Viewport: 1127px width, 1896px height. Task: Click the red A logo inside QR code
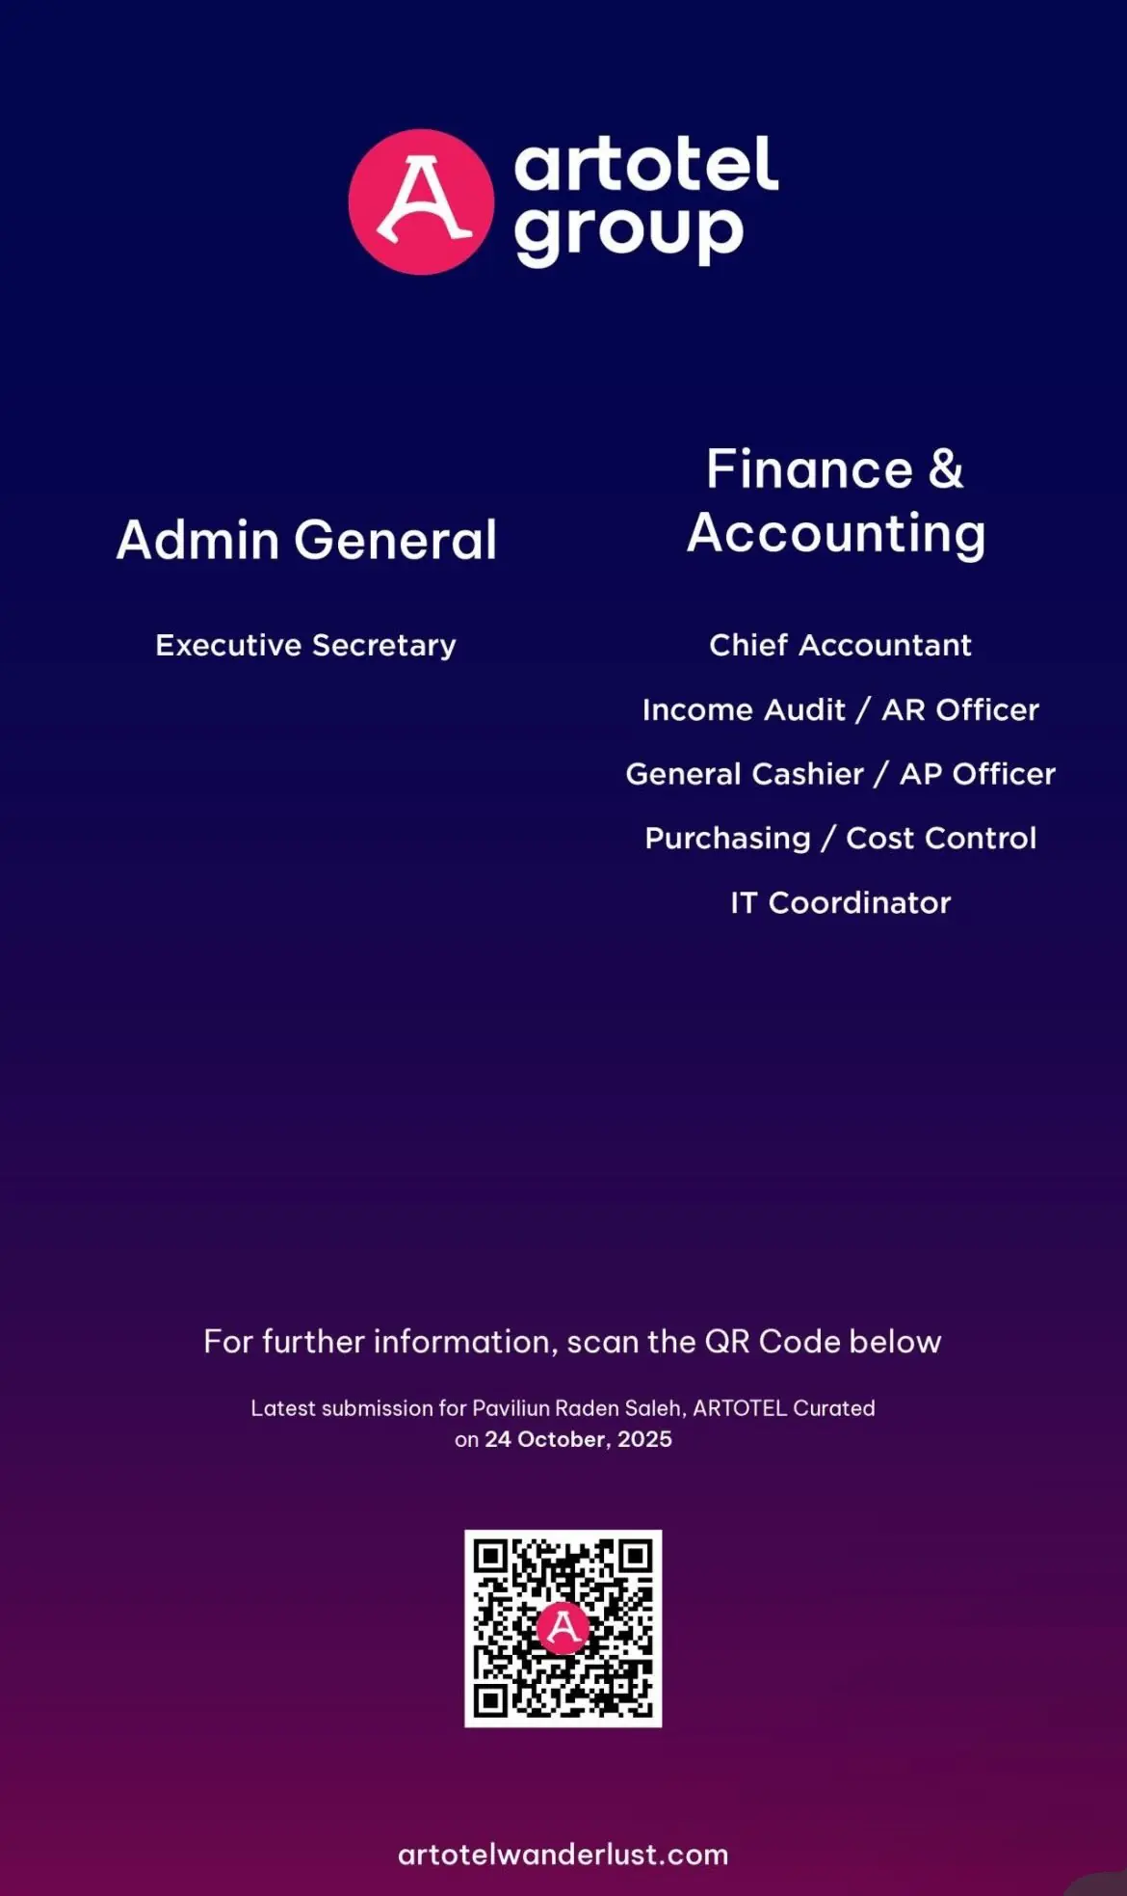coord(563,1628)
